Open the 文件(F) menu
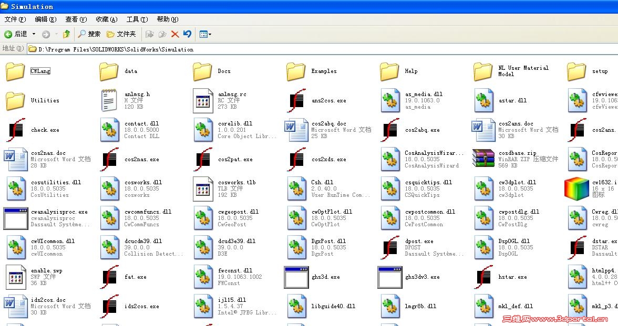This screenshot has width=618, height=326. click(15, 19)
